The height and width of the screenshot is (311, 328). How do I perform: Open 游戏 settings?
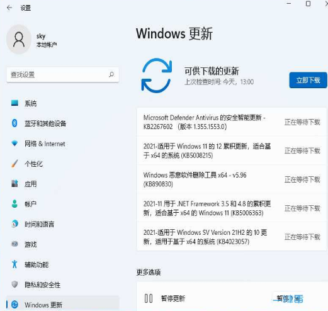63,244
